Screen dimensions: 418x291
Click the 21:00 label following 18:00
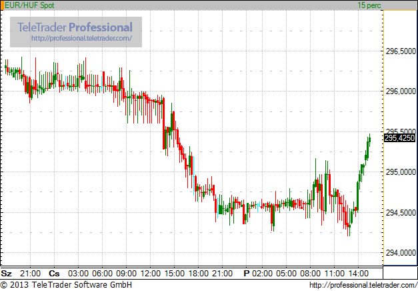(222, 274)
